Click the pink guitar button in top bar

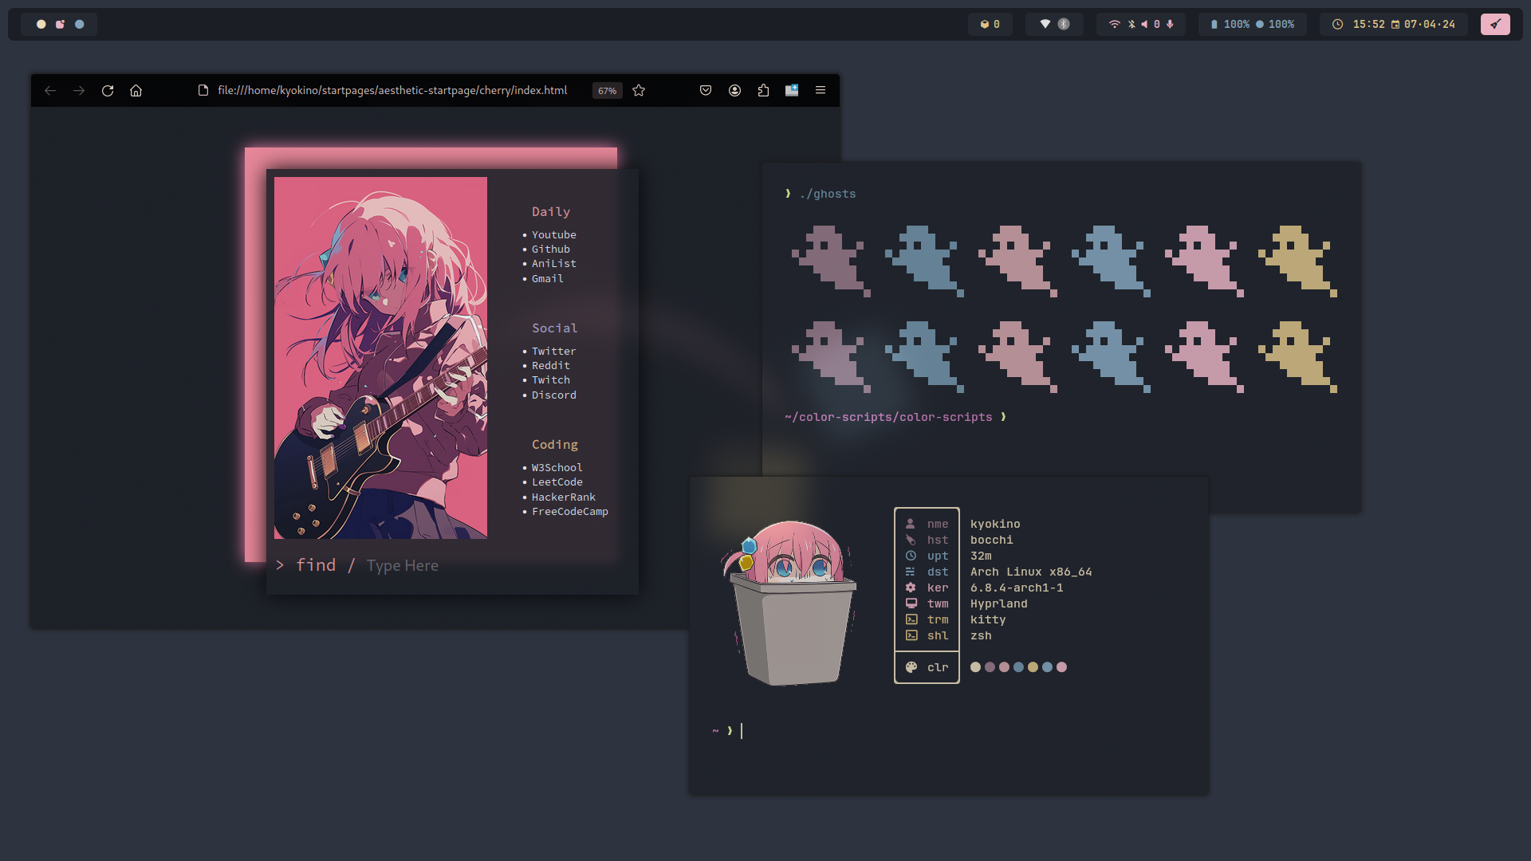click(x=1495, y=24)
